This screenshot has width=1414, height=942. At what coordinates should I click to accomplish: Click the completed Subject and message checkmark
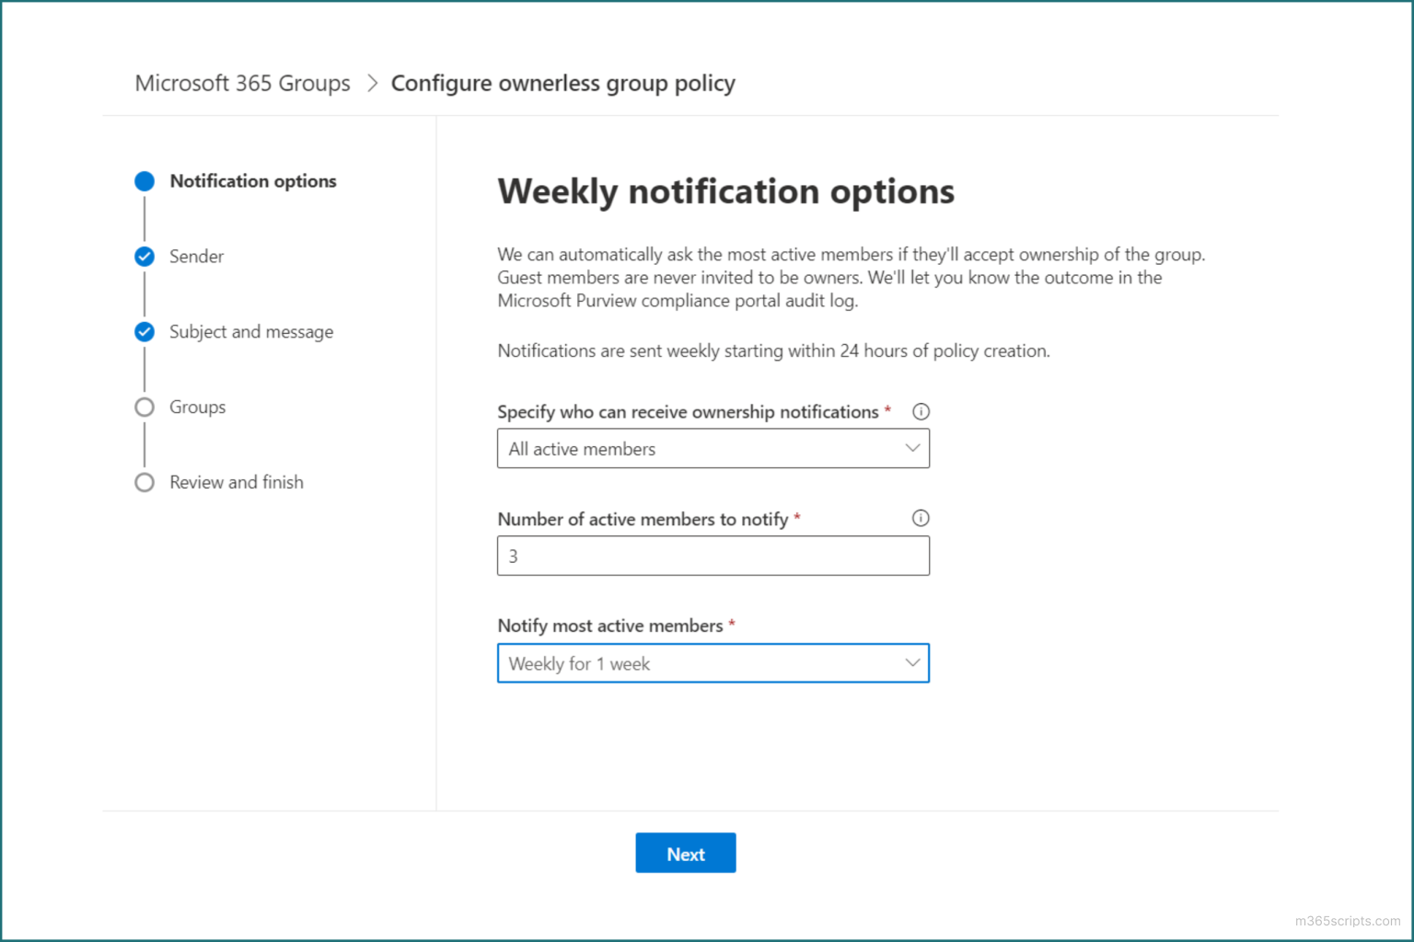click(x=145, y=332)
